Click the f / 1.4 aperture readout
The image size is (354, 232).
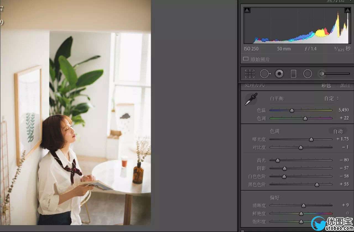click(x=311, y=49)
